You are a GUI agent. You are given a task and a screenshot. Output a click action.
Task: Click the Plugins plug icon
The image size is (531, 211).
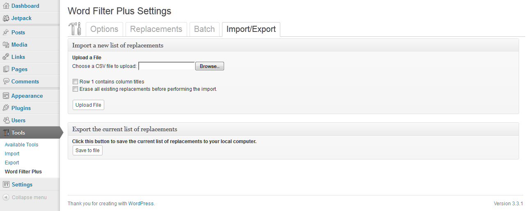pyautogui.click(x=6, y=108)
